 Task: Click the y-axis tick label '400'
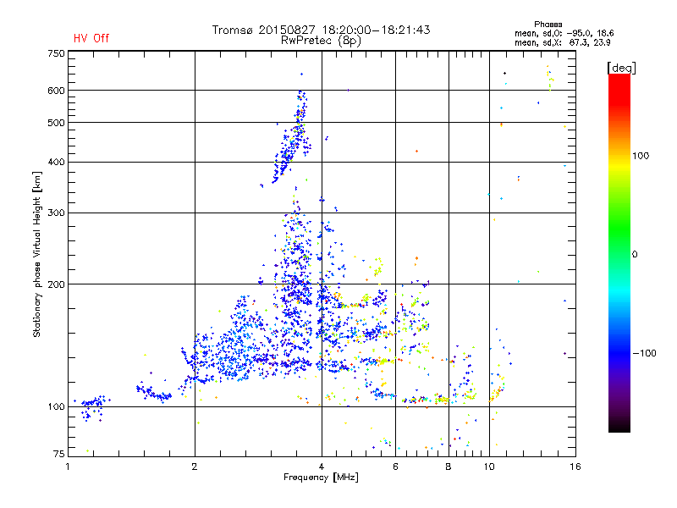point(56,162)
